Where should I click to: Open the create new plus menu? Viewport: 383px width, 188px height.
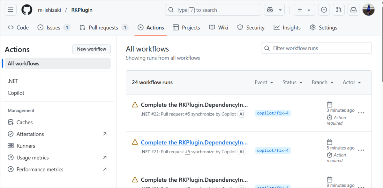point(304,10)
